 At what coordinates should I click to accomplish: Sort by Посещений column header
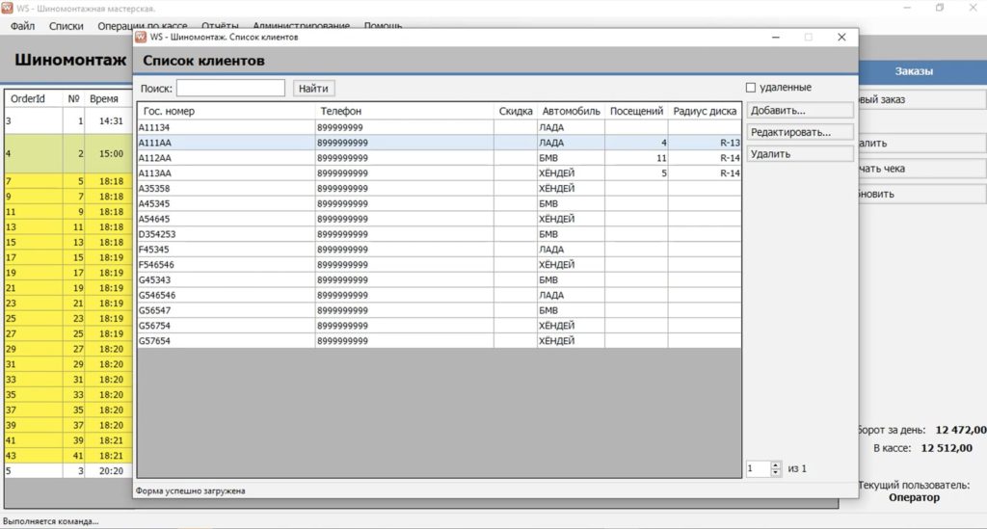636,112
